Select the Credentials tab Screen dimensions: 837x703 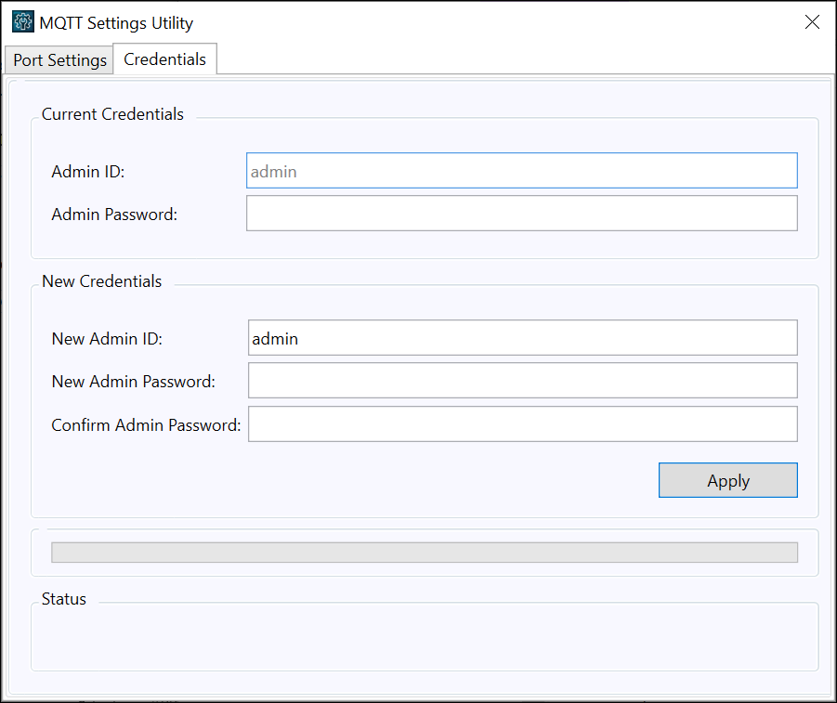(165, 59)
